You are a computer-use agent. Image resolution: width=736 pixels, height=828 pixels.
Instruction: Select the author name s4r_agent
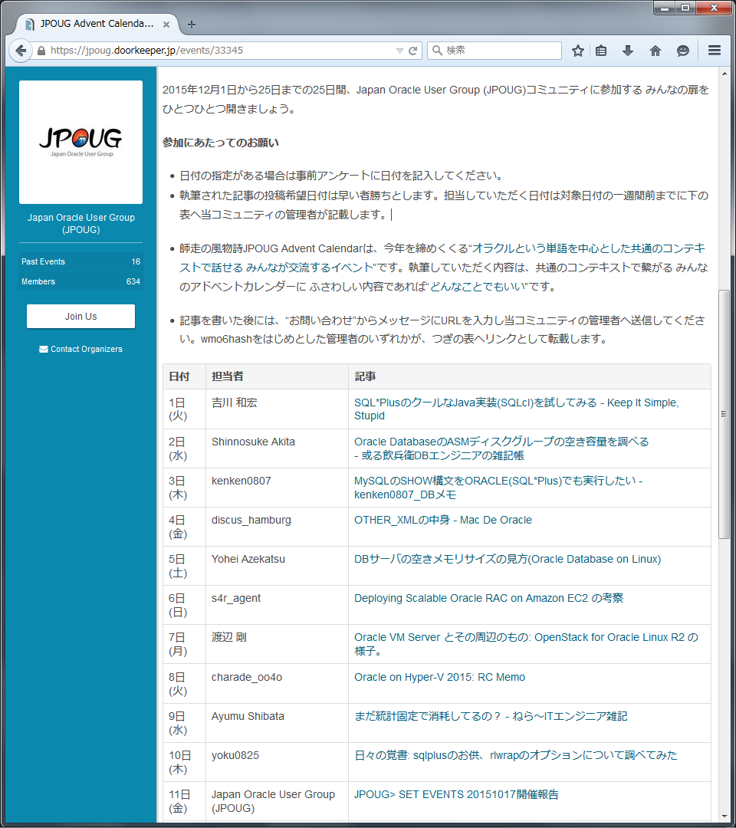(x=236, y=598)
